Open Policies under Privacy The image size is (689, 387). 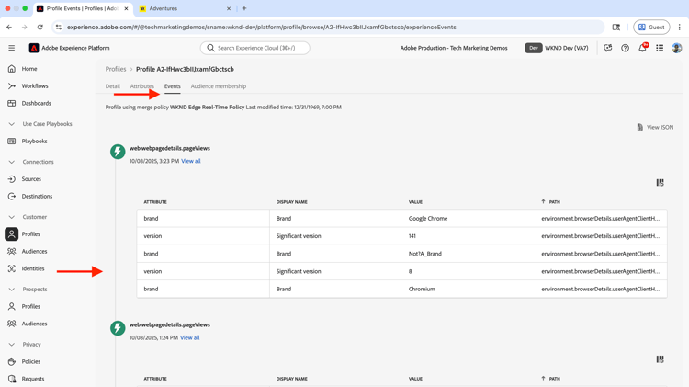30,361
